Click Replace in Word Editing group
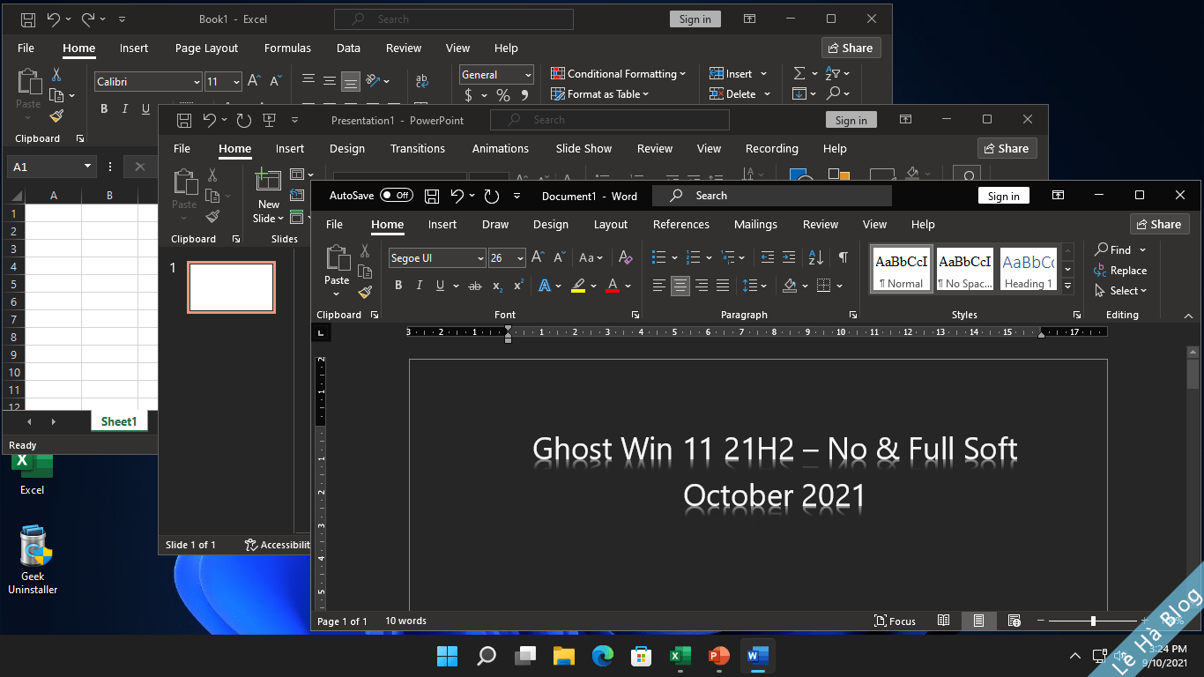This screenshot has height=677, width=1204. click(1120, 271)
